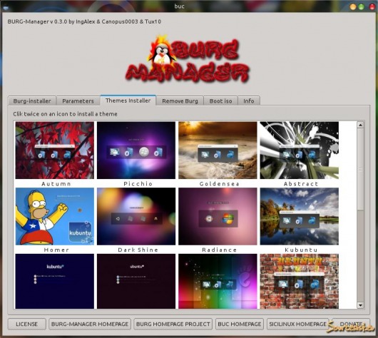Click the 'Clik twice on an icon' instruction text
This screenshot has height=338, width=378.
point(65,114)
